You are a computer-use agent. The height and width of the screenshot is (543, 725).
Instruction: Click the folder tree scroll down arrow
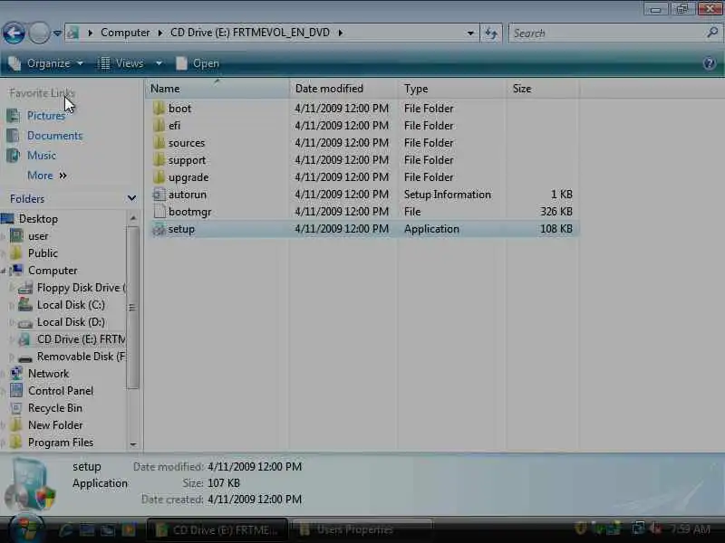click(133, 444)
